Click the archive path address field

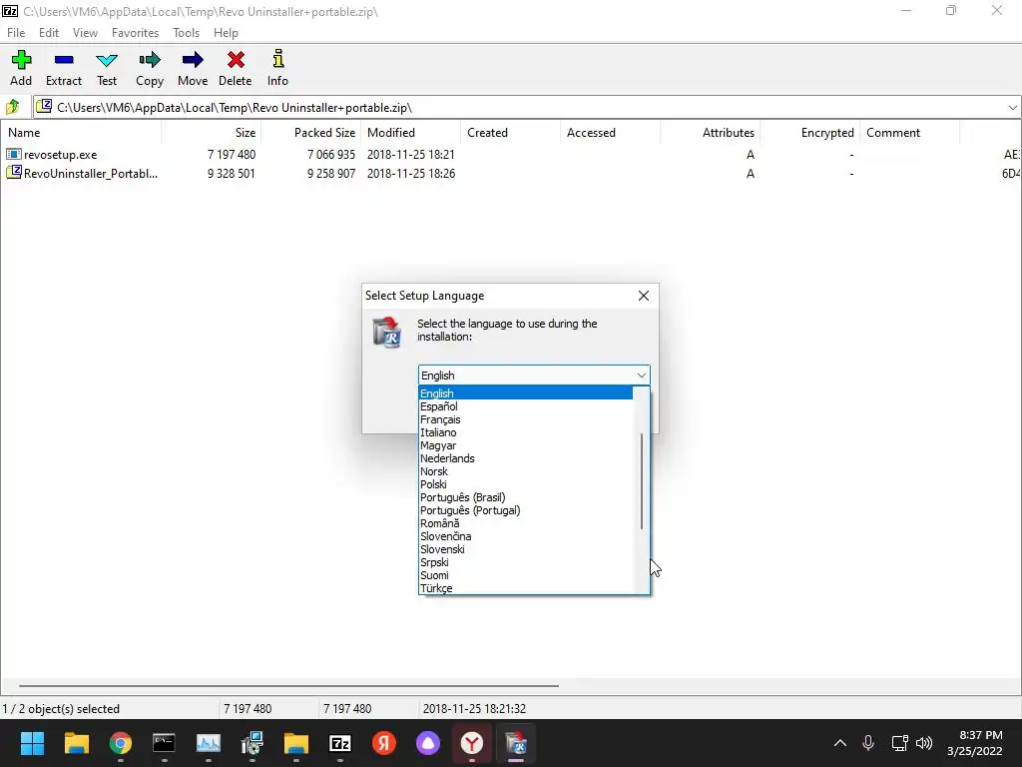(x=527, y=108)
